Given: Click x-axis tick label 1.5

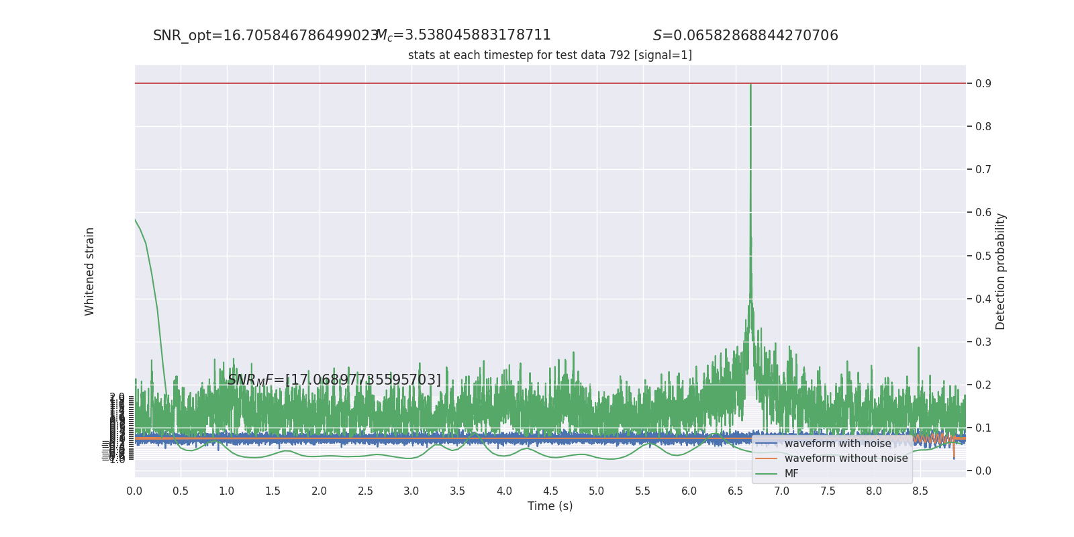Looking at the screenshot, I should 273,491.
